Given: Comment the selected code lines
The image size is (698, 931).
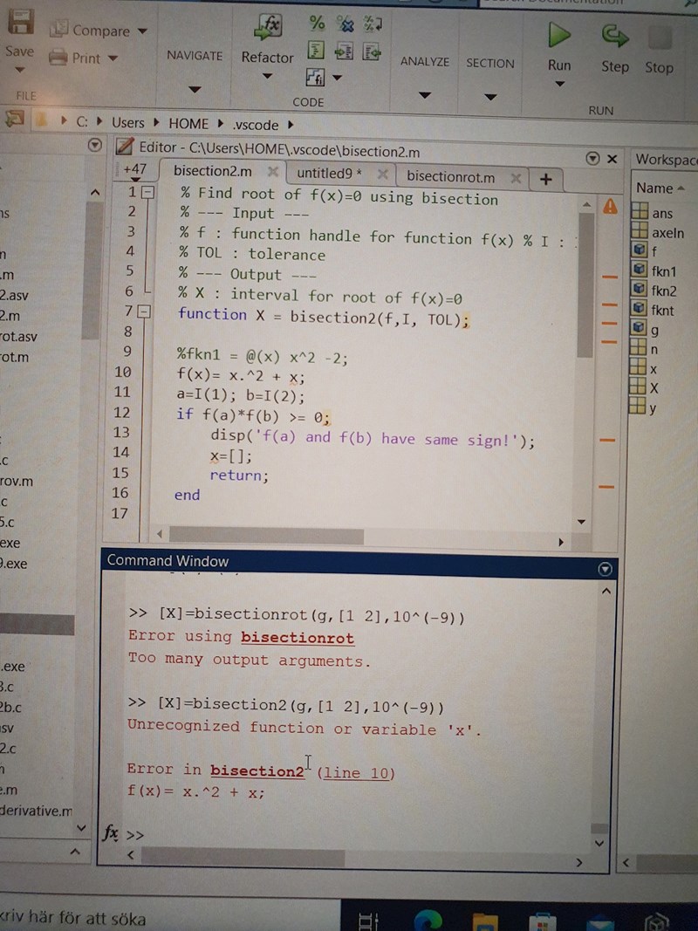Looking at the screenshot, I should [317, 24].
